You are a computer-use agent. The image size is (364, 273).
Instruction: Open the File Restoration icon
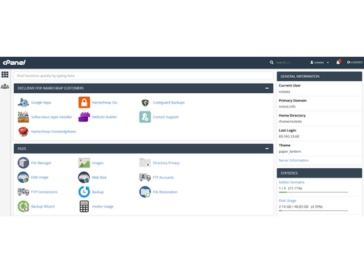click(x=145, y=192)
